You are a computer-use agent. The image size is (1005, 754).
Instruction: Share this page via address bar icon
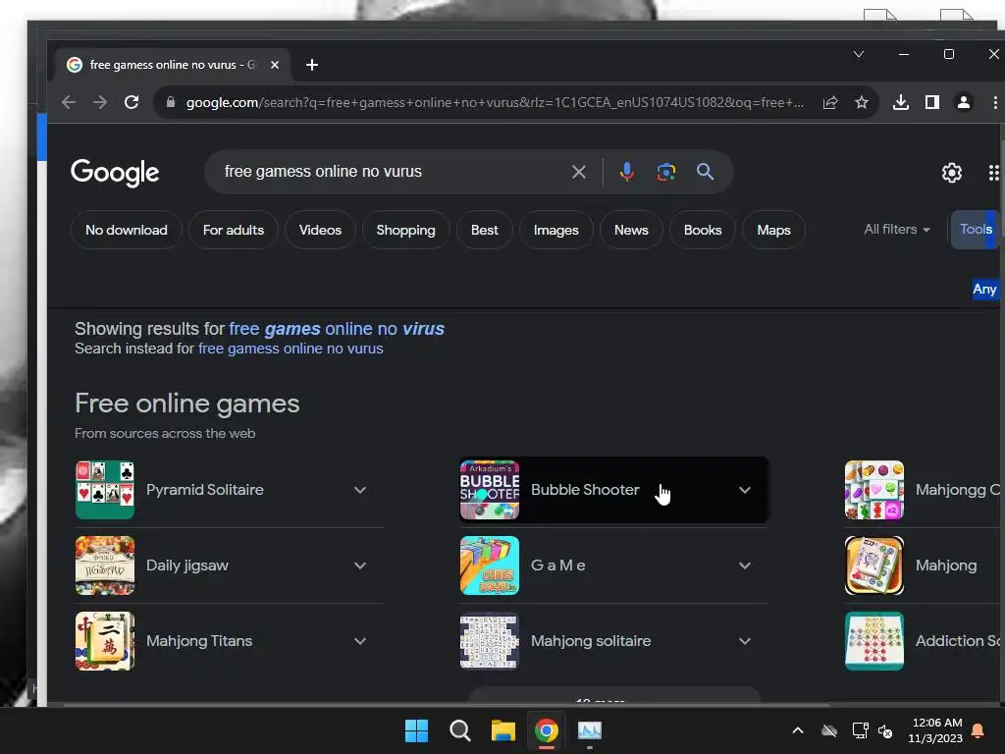coord(830,102)
